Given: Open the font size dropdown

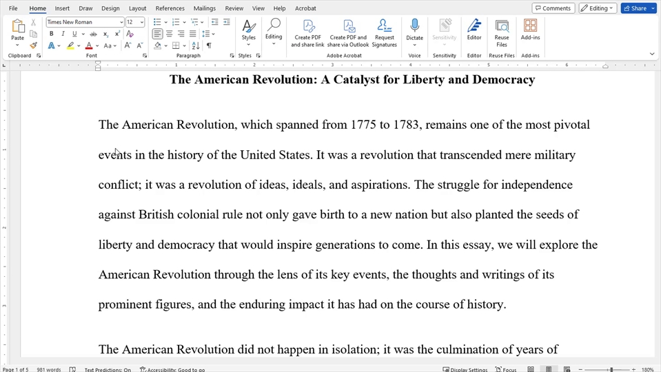Looking at the screenshot, I should (x=142, y=22).
